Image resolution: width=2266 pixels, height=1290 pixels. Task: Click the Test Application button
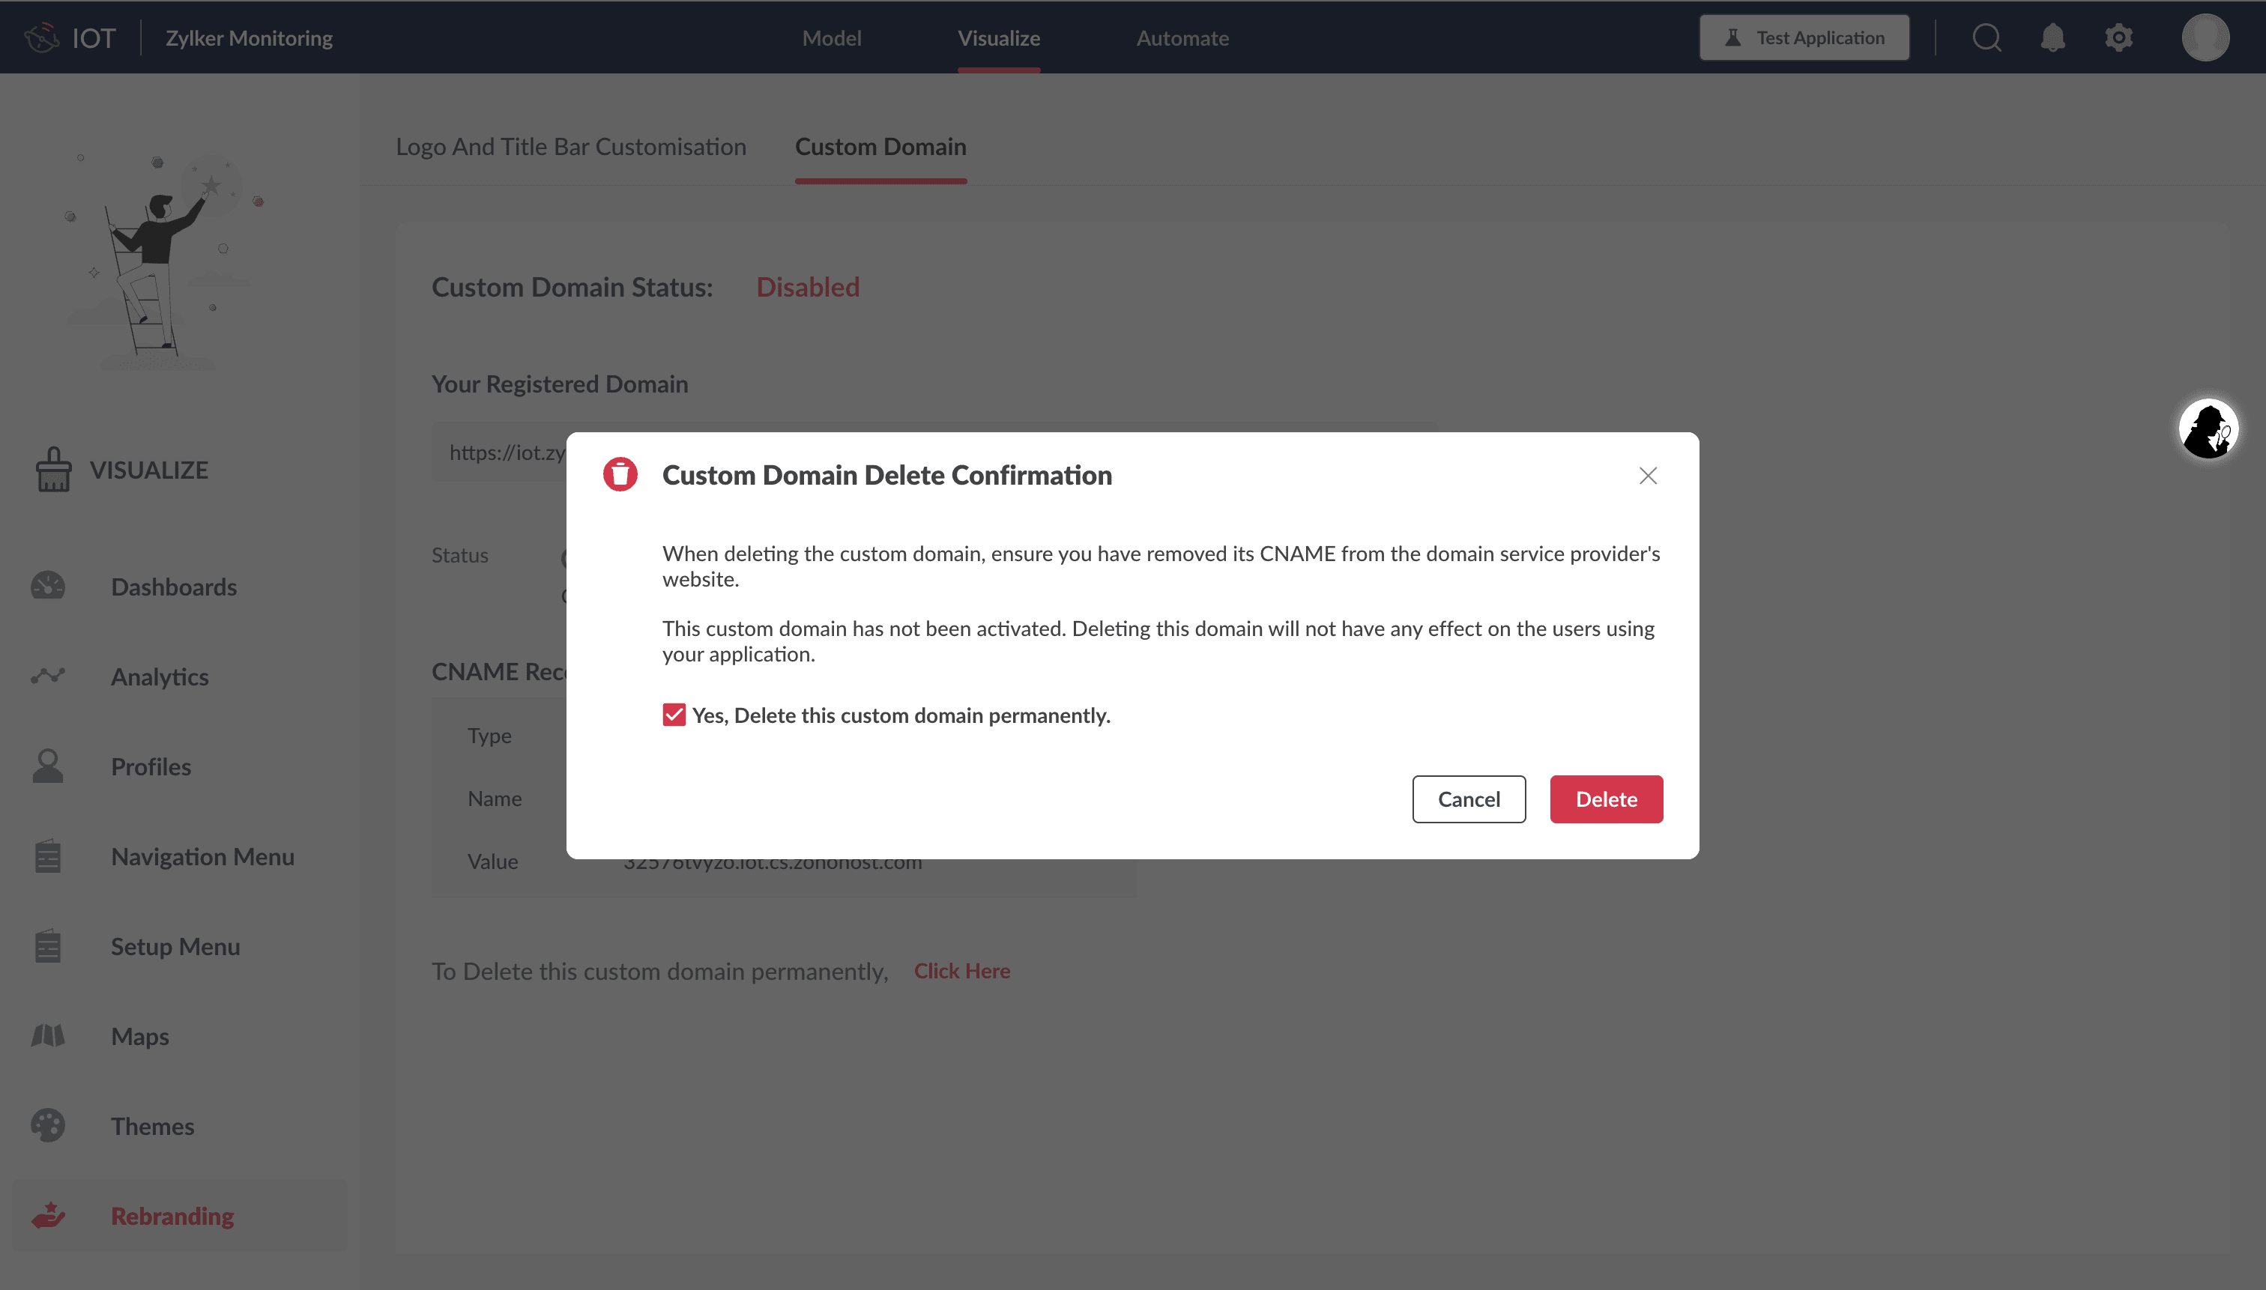(1804, 37)
